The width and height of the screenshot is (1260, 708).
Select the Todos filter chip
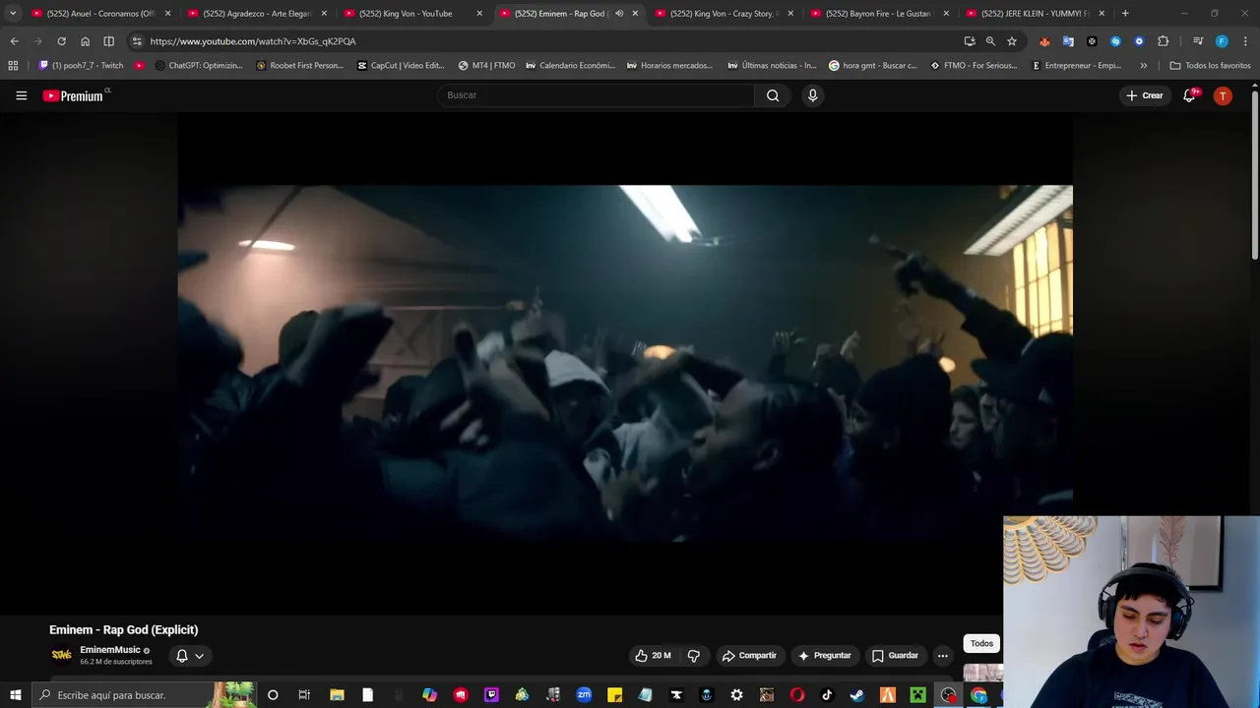click(981, 643)
